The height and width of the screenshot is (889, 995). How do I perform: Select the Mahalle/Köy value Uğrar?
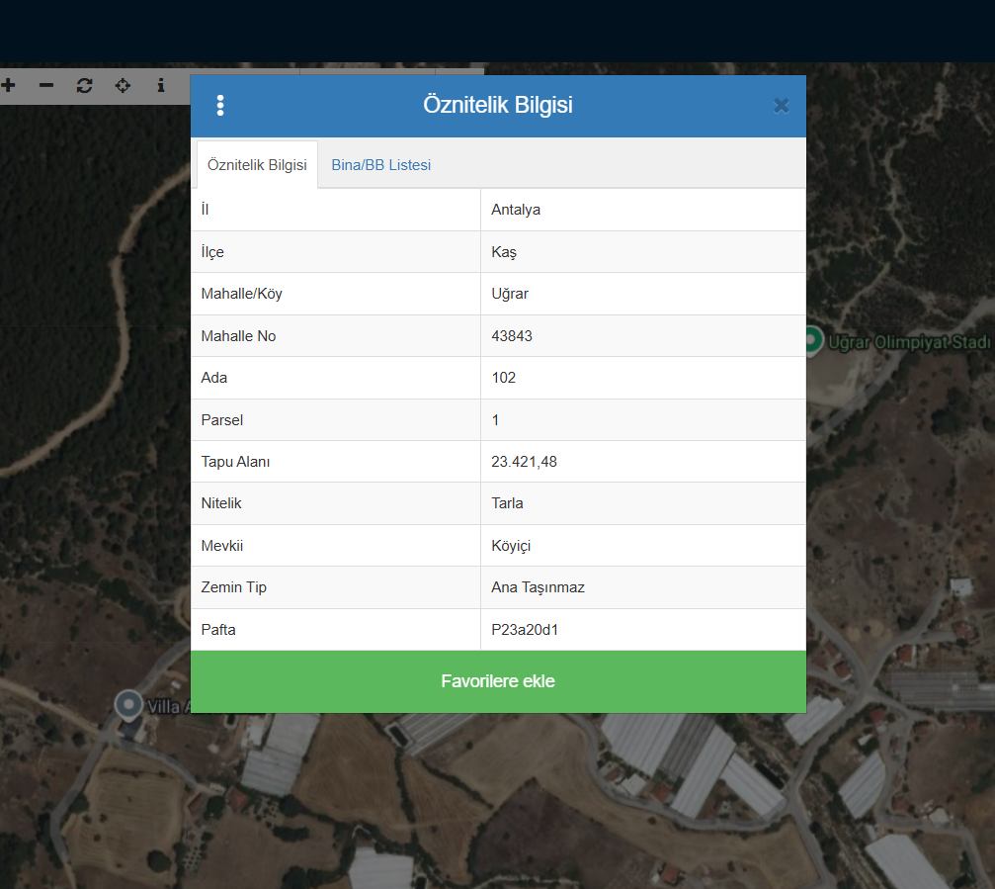click(x=510, y=294)
